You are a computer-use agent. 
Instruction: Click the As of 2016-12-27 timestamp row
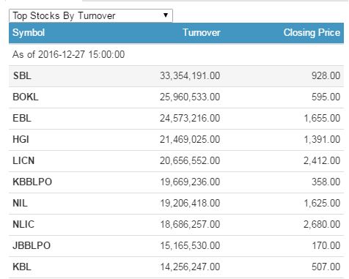click(176, 54)
